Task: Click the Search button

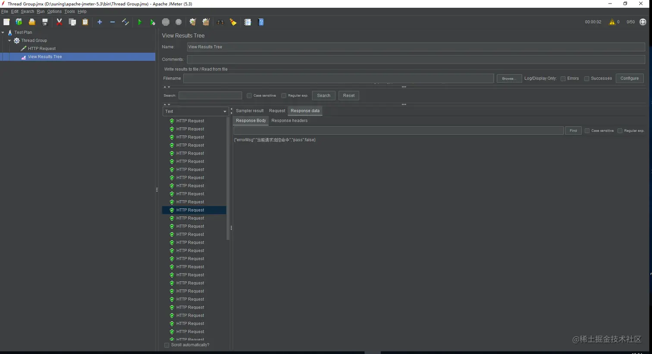Action: 323,96
